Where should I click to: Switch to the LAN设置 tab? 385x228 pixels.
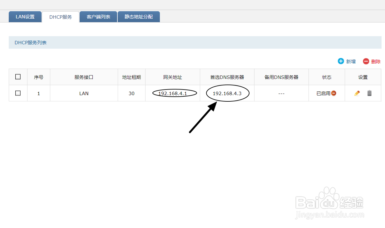coord(25,17)
